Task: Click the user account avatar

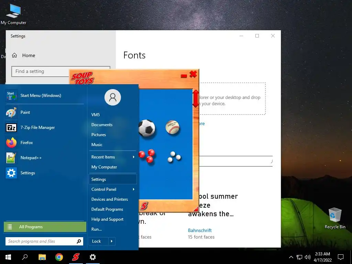Action: coord(113,97)
